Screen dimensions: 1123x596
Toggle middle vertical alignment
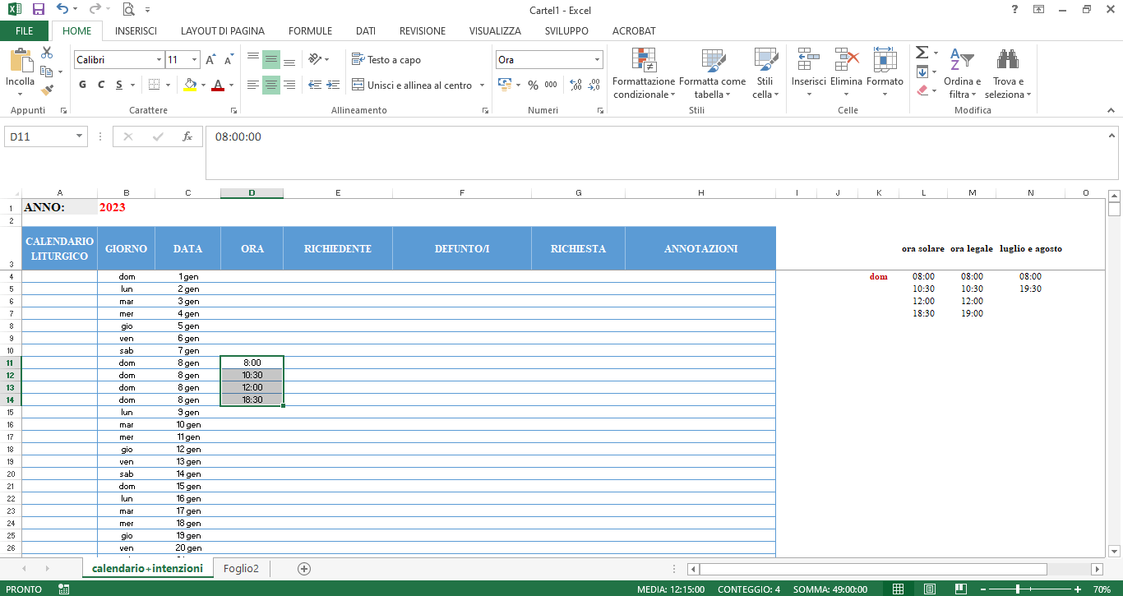(271, 60)
